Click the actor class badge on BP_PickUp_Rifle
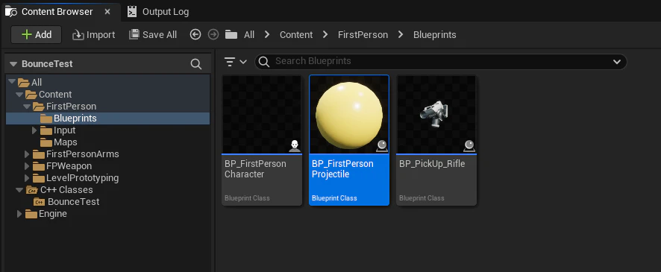 [469, 146]
